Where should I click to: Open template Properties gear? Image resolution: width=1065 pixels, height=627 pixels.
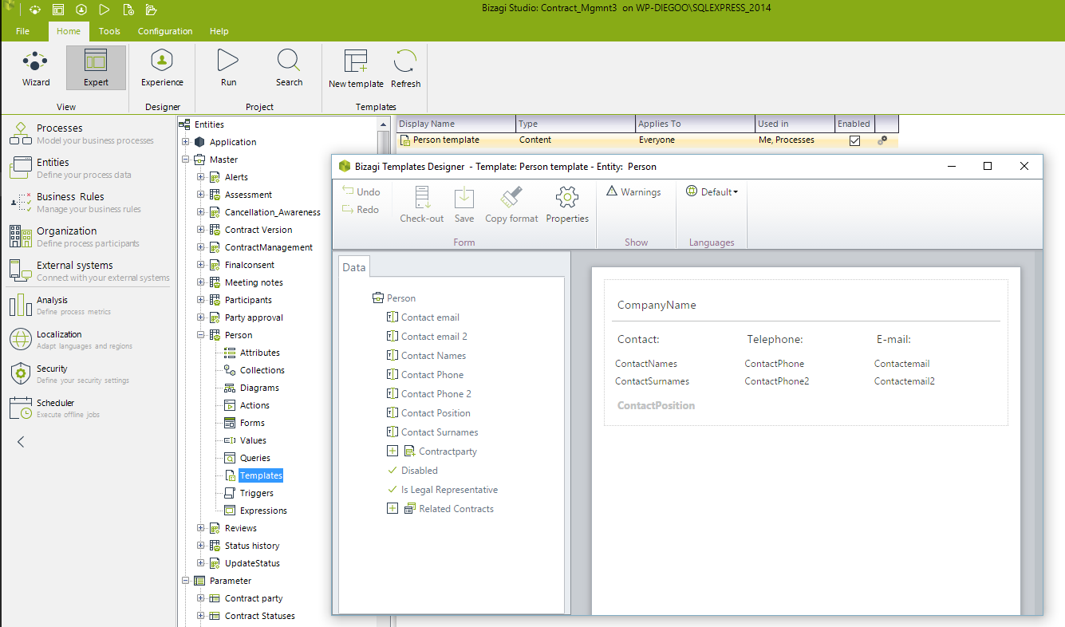[567, 204]
